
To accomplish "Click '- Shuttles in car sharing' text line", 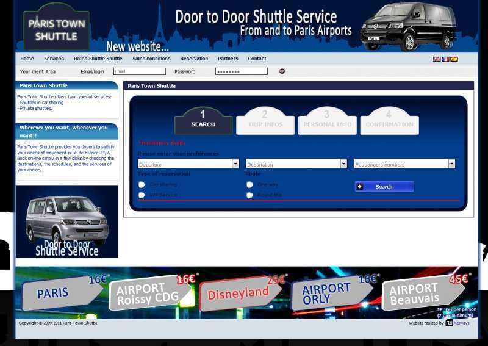I will pyautogui.click(x=40, y=103).
